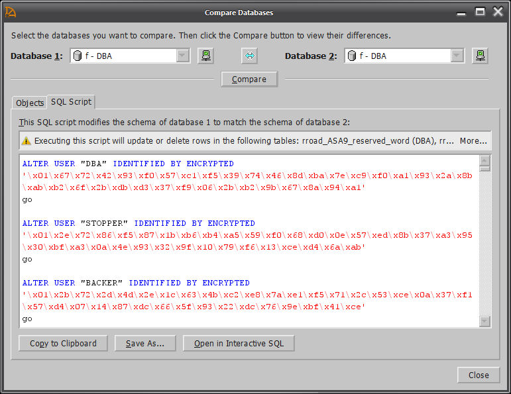This screenshot has width=511, height=394.
Task: Click the warning icon in the notice bar
Action: (26, 141)
